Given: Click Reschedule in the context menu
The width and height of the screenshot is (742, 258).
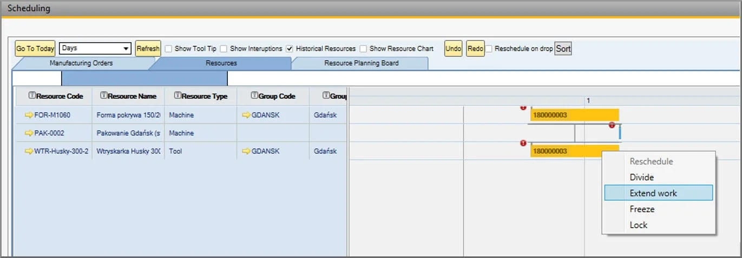Looking at the screenshot, I should pos(658,161).
